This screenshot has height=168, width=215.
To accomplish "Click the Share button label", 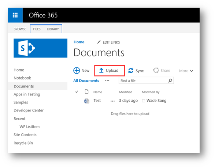I will pyautogui.click(x=165, y=71).
